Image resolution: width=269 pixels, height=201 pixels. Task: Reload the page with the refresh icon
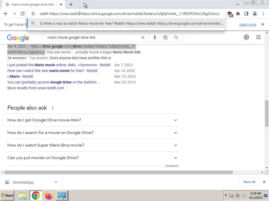click(23, 14)
